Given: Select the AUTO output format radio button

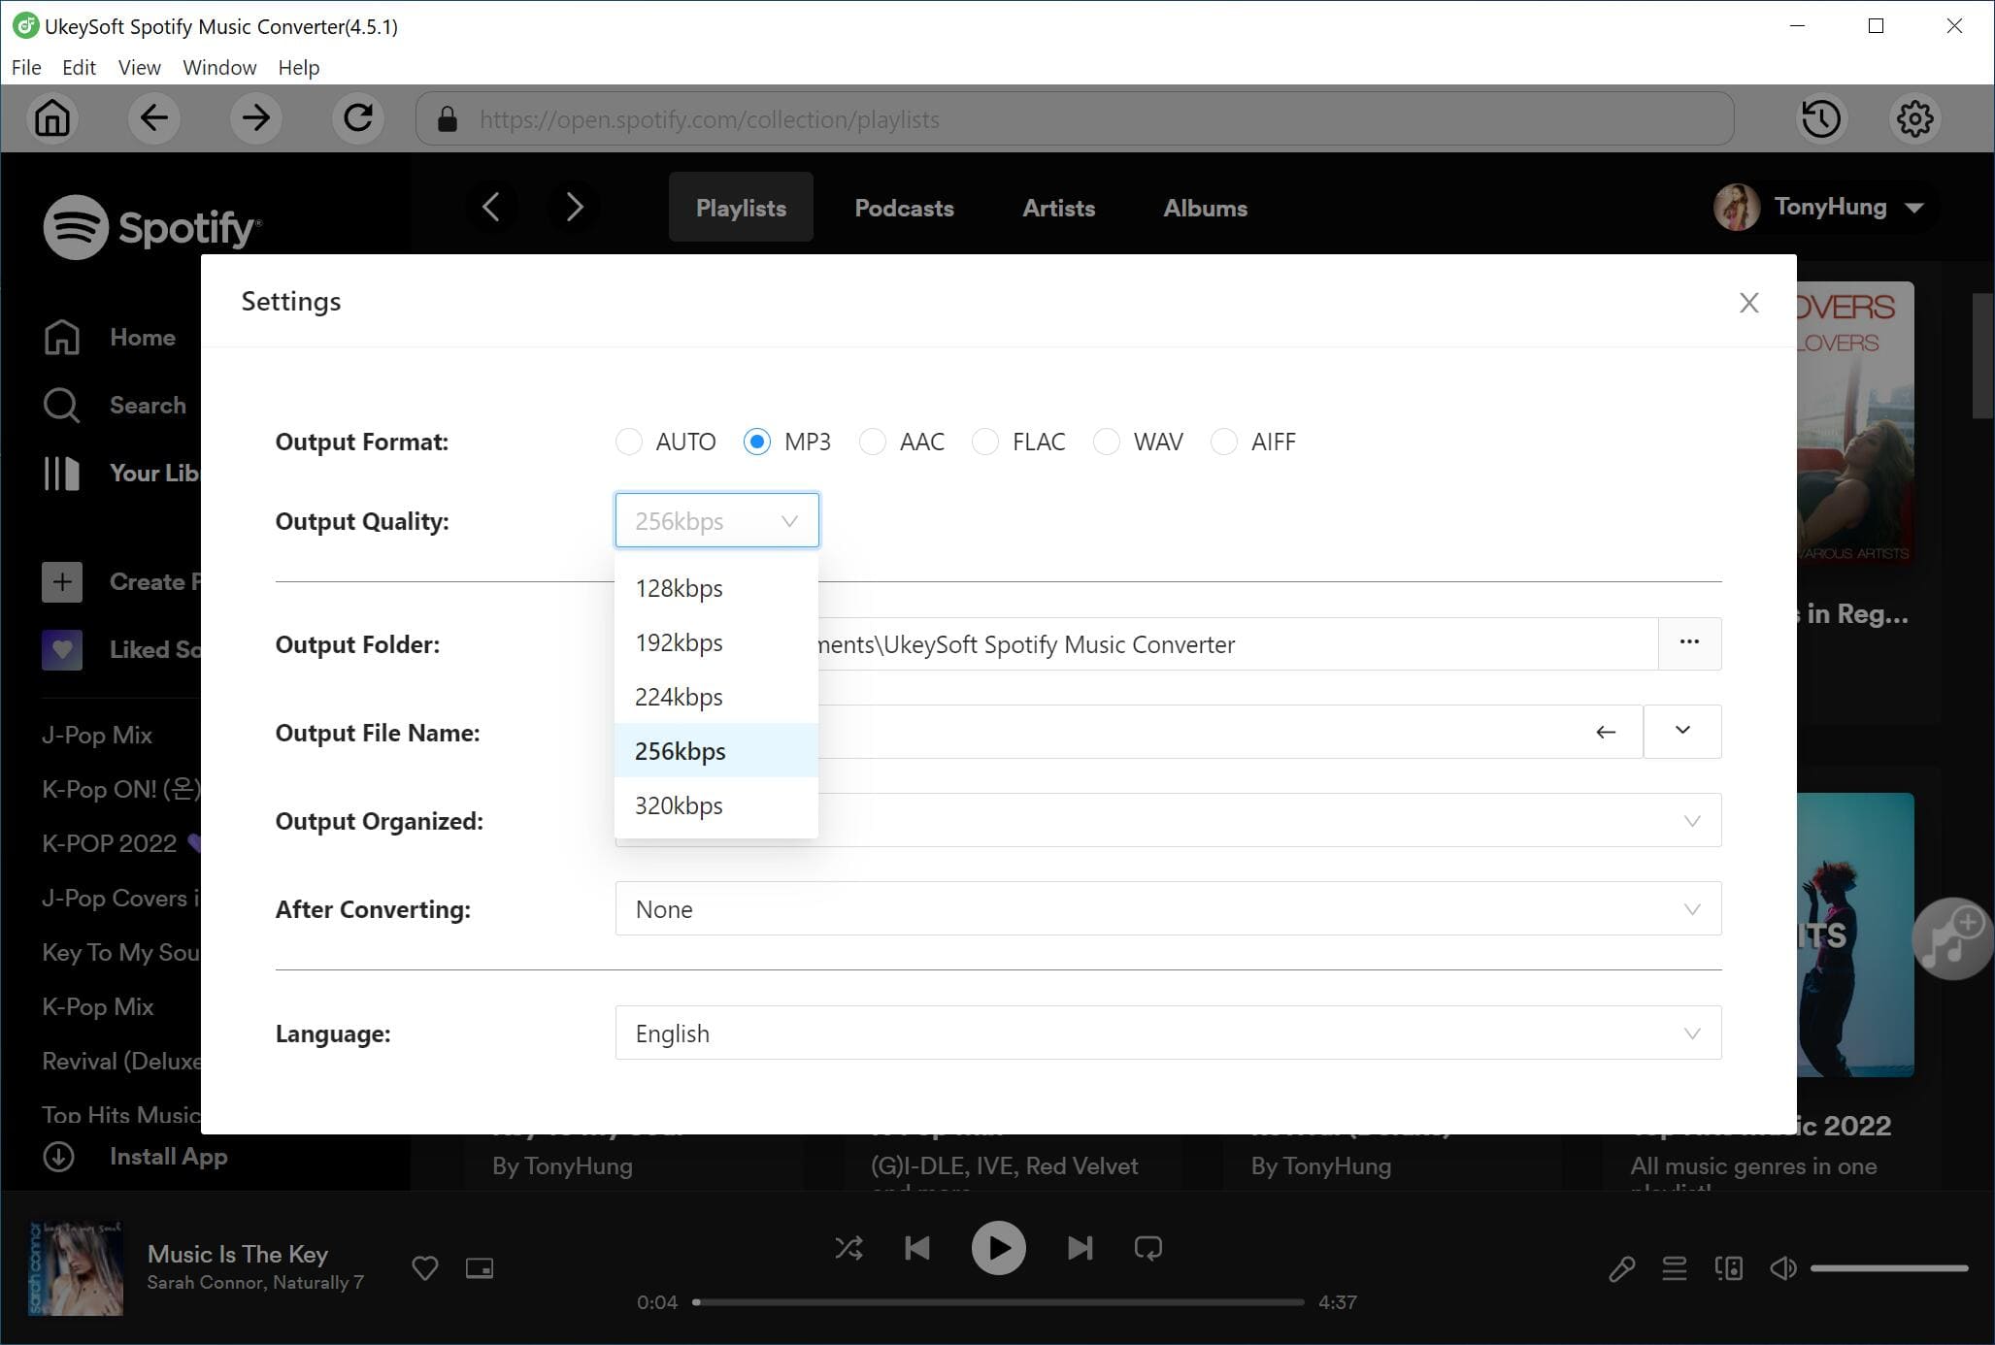Looking at the screenshot, I should 627,442.
